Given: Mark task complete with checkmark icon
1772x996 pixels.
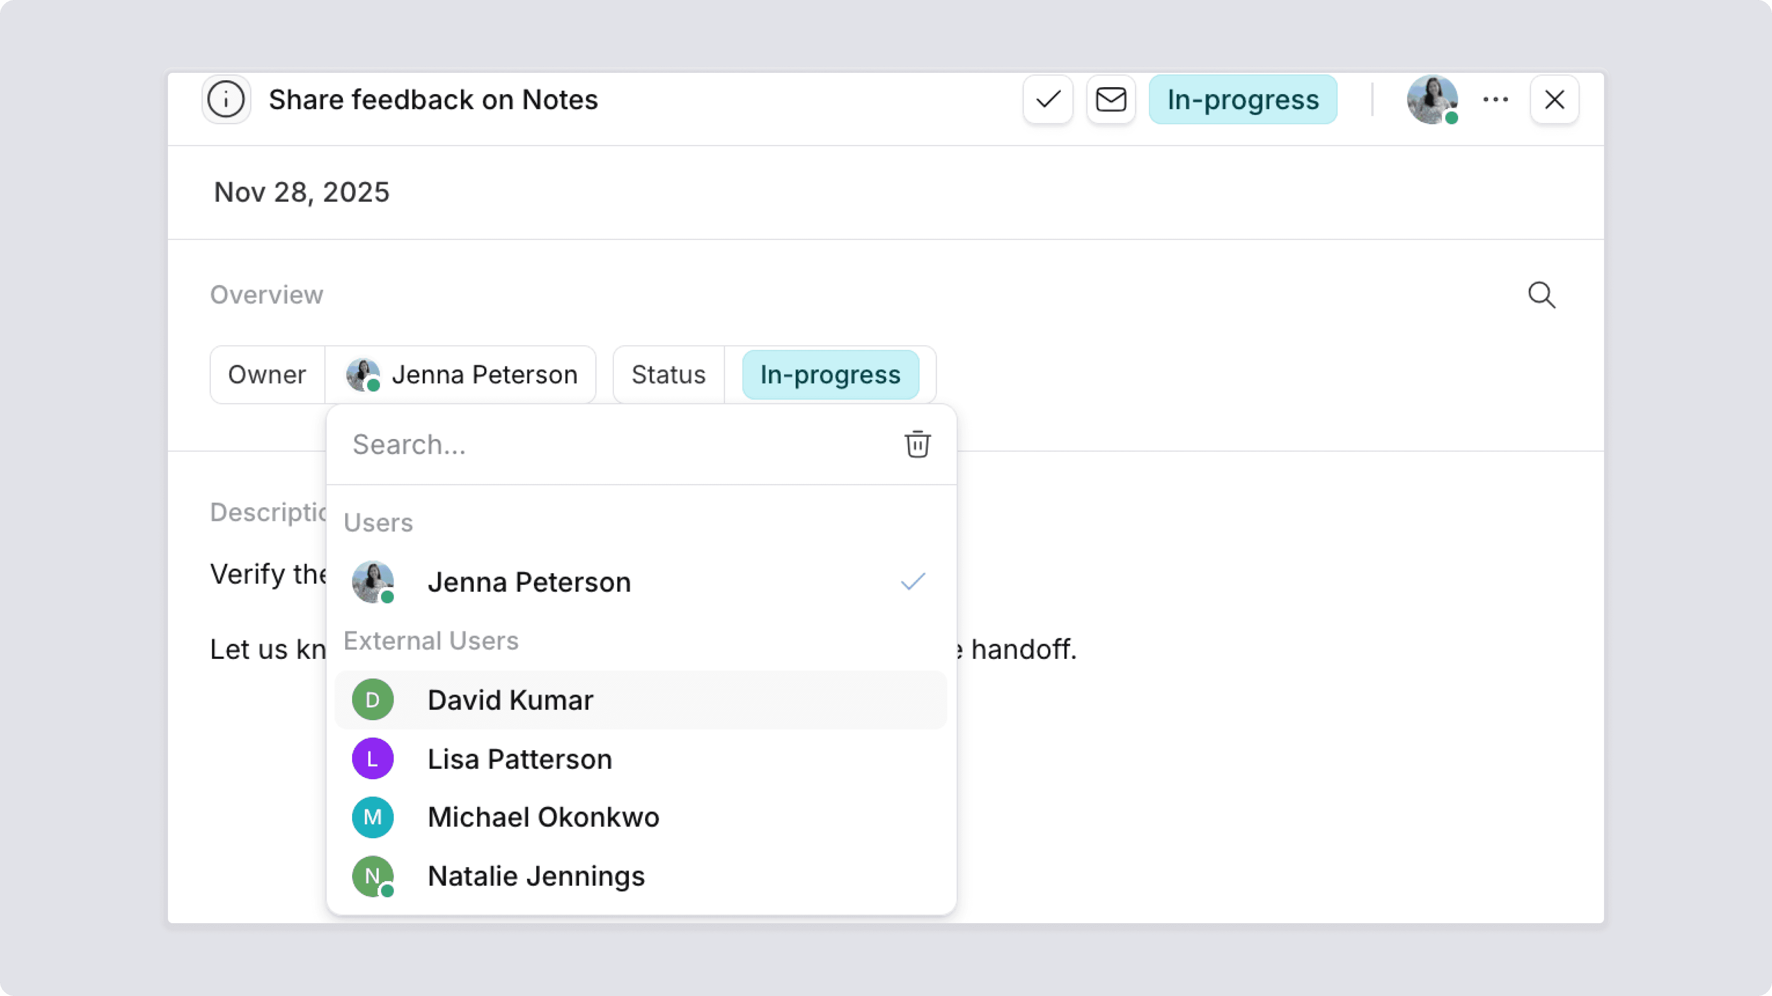Looking at the screenshot, I should click(1048, 100).
